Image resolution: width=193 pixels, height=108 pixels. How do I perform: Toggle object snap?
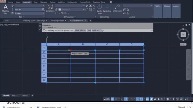[141, 99]
